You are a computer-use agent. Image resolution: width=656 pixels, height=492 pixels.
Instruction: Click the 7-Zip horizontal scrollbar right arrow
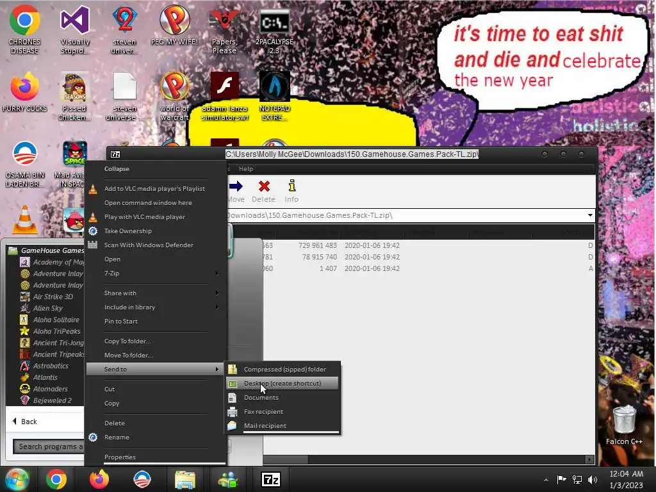589,459
